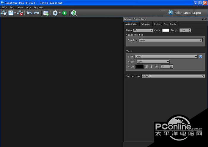Open the Edit menu
This screenshot has height=147, width=208.
12,7
